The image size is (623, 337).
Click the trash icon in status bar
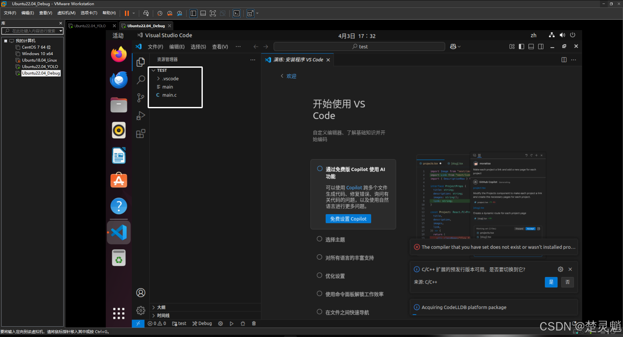click(x=254, y=323)
